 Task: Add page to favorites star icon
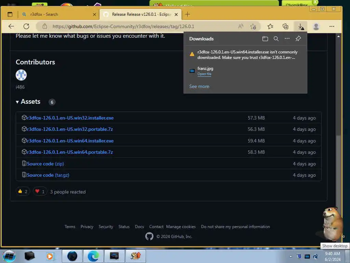click(253, 27)
